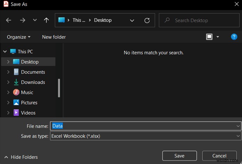Open address bar previous locations dropdown
This screenshot has height=164, width=242.
(132, 20)
